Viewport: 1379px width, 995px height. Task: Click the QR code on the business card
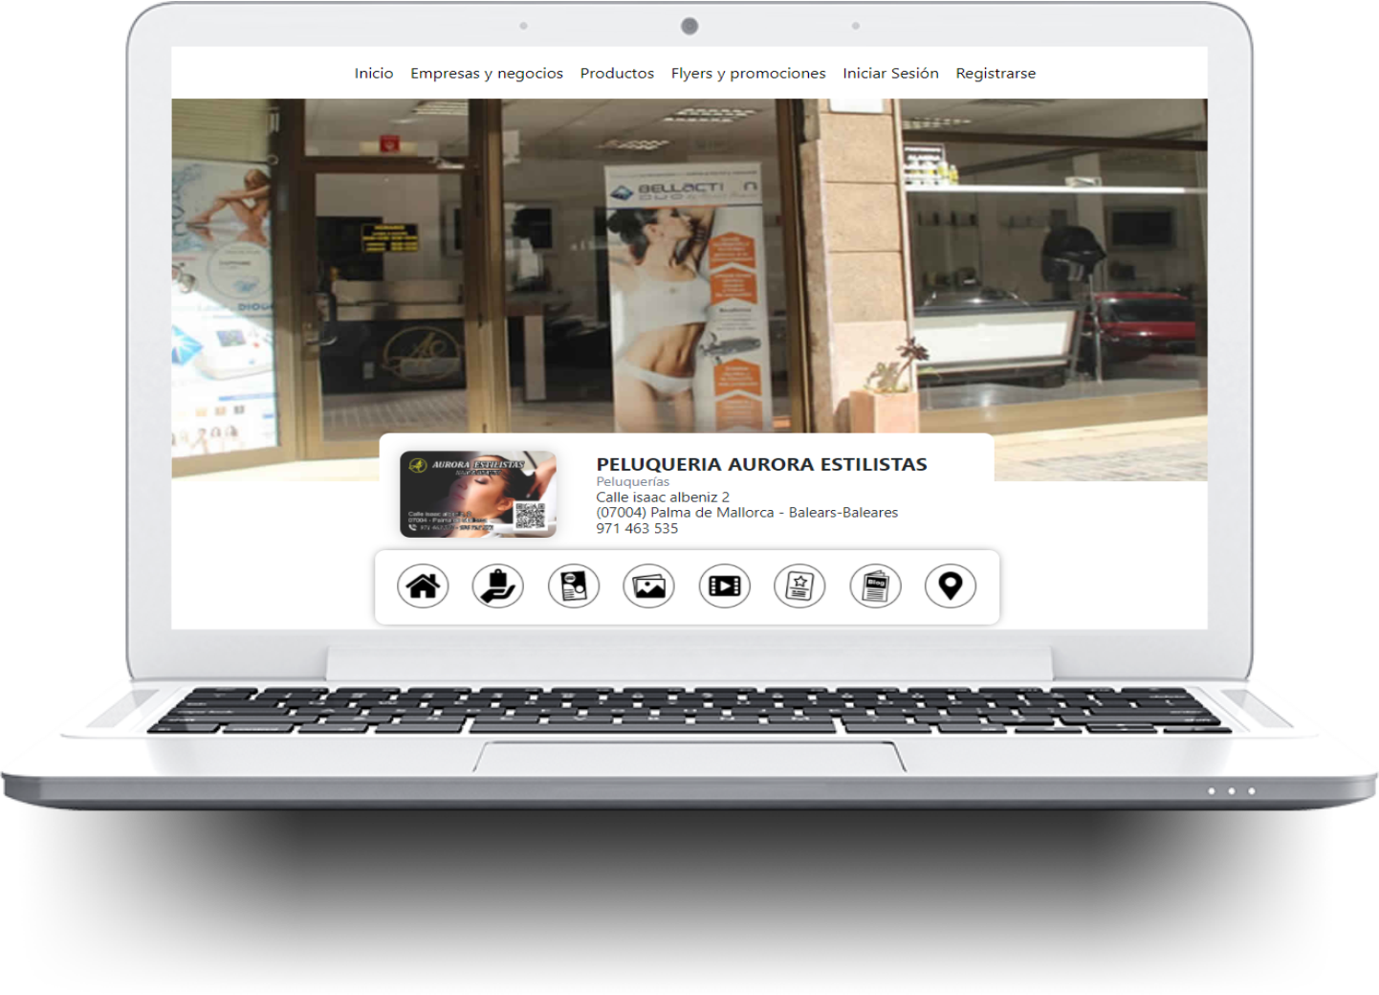coord(529,515)
